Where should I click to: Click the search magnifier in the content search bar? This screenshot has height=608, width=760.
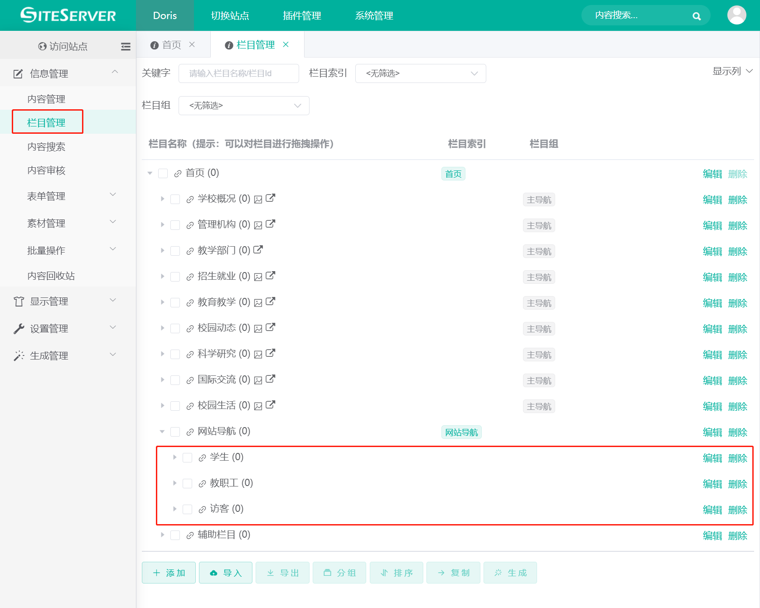[x=696, y=15]
